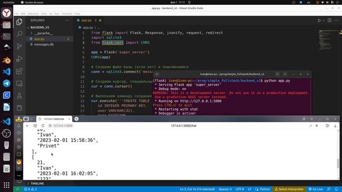Click Python language mode in status bar
The height and width of the screenshot is (192, 342).
[262, 189]
